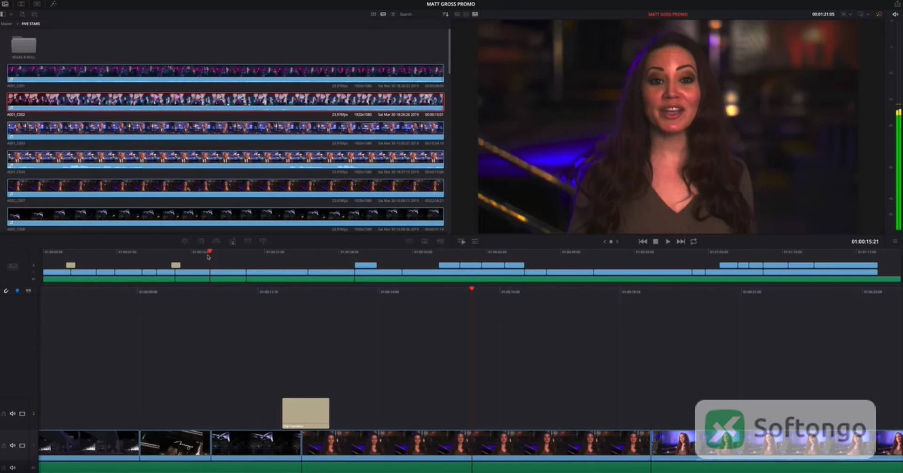Mute the A1 audio track
Viewport: 903px width, 473px height.
pos(13,468)
